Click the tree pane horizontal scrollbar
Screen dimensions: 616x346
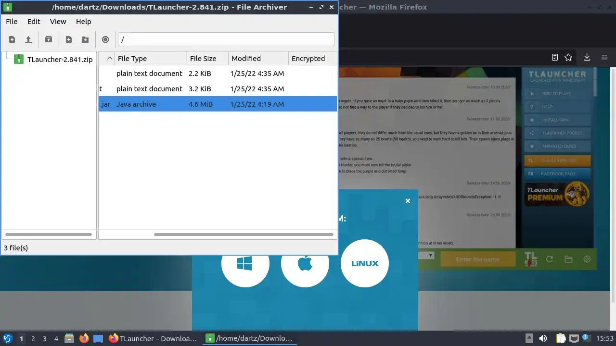[x=48, y=235]
